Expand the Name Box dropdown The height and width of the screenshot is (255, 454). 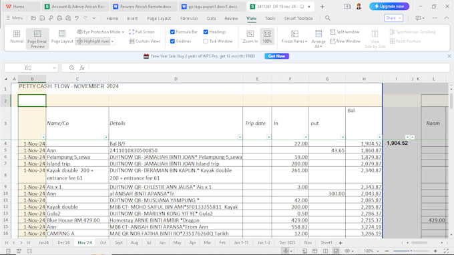(54, 67)
